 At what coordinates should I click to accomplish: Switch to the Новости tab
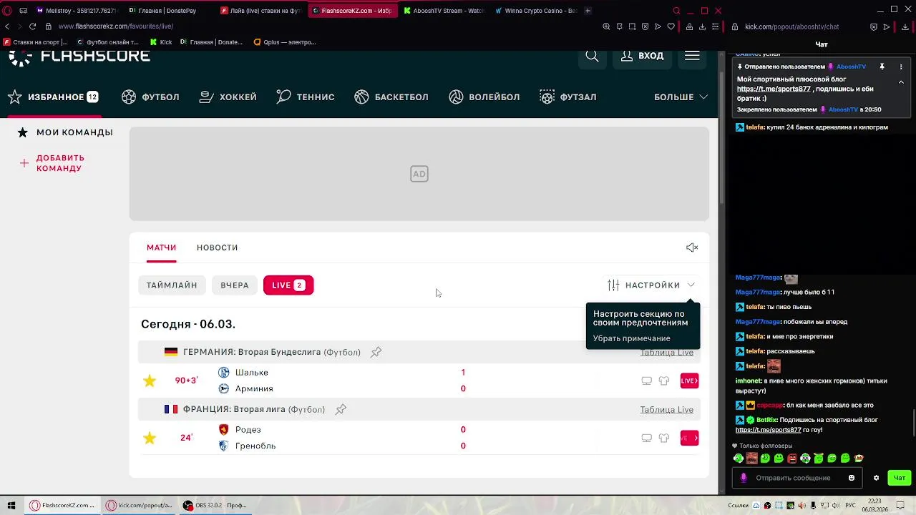[x=217, y=247]
